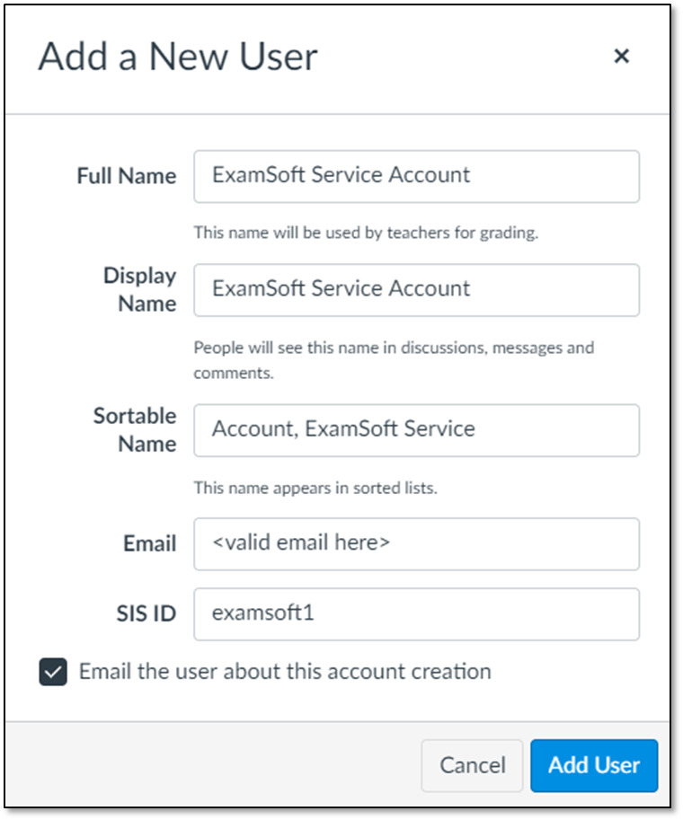Click the gray footer bar beside Cancel
The image size is (683, 820).
[x=209, y=765]
